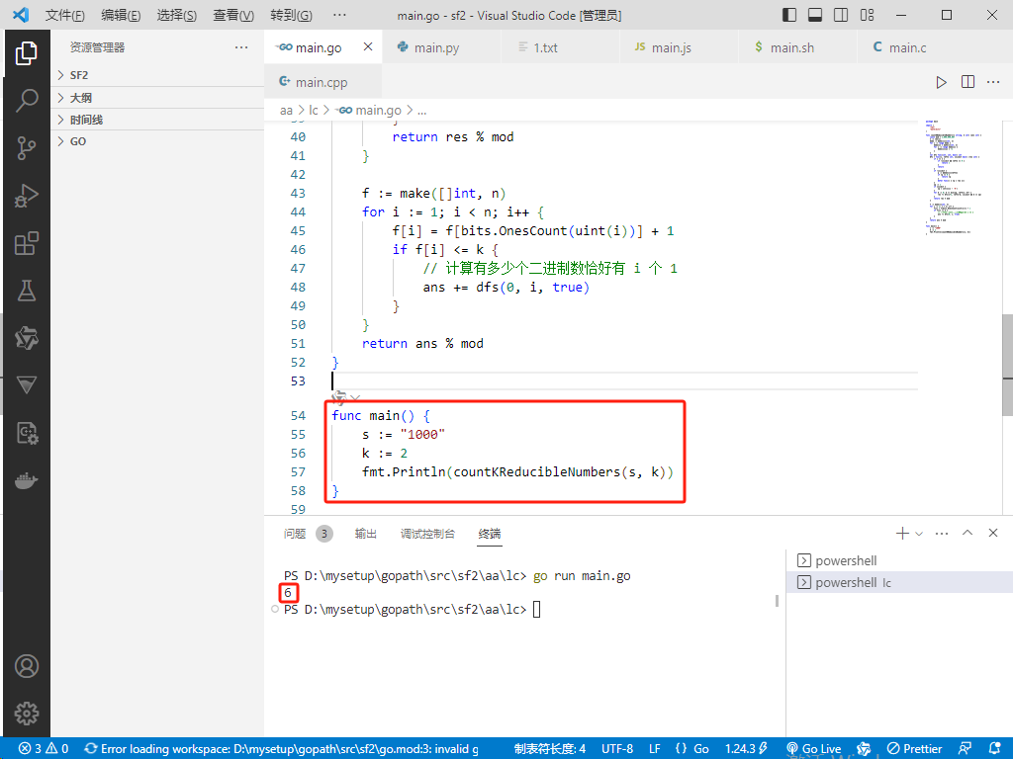Expand the SF2 folder section

tap(157, 75)
